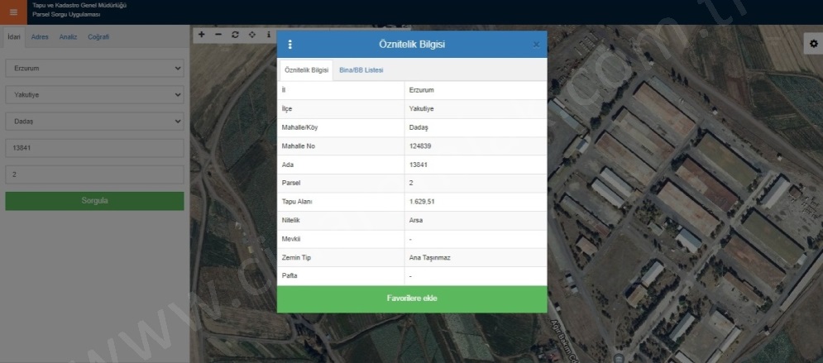The height and width of the screenshot is (363, 823).
Task: Click the map refresh icon
Action: [x=235, y=35]
